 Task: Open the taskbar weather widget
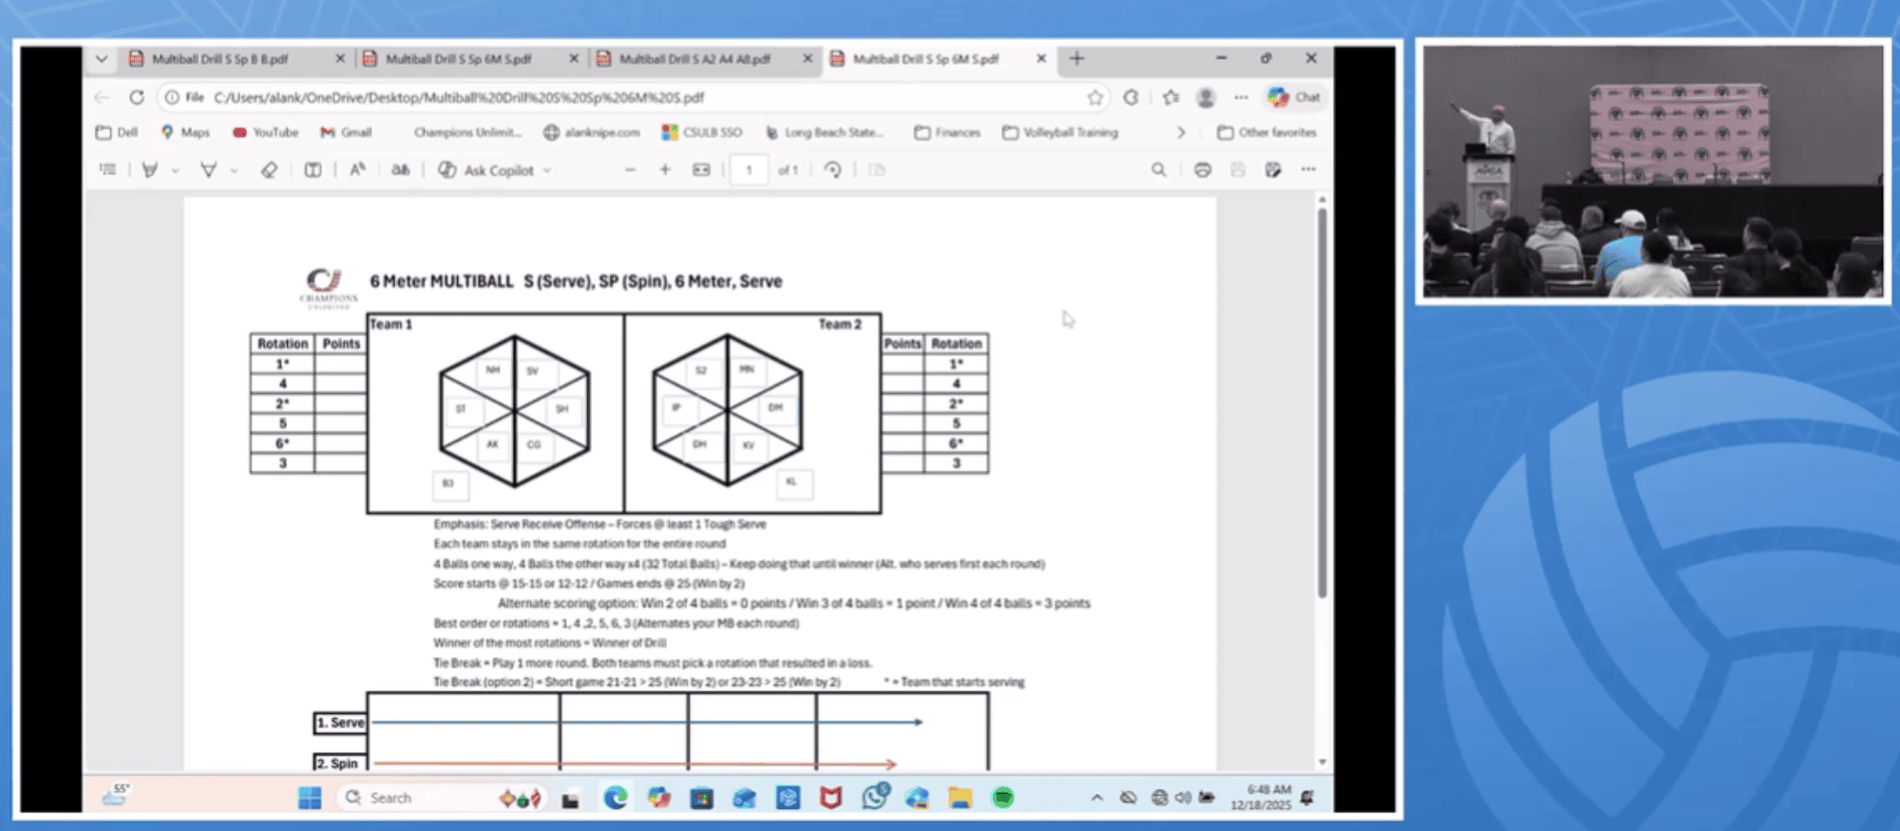pos(116,795)
